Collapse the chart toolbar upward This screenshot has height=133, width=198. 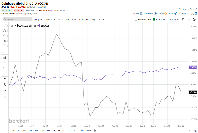pyautogui.click(x=189, y=19)
